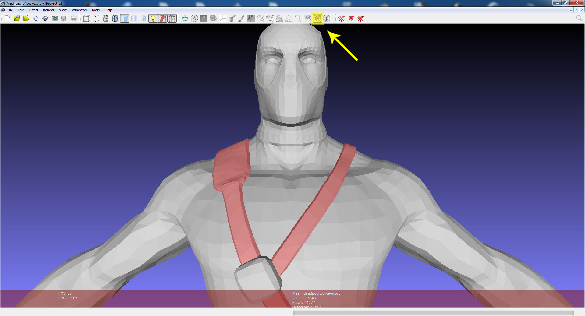Click the MeshLab eye icon in menu bar

(x=3, y=10)
